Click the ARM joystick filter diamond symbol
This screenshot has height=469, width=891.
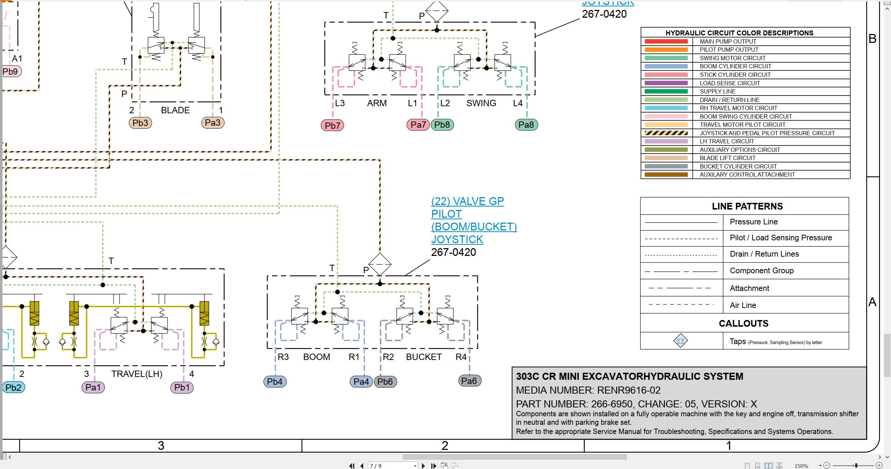coord(437,11)
